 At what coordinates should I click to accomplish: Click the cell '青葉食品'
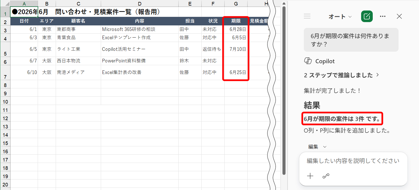[78, 38]
